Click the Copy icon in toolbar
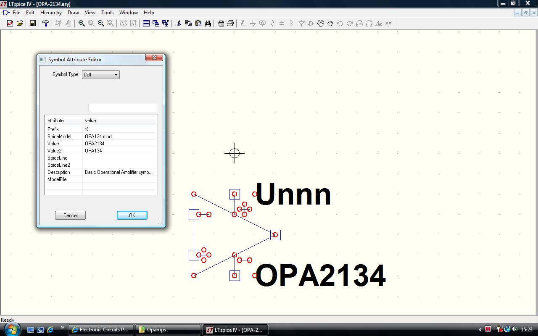The height and width of the screenshot is (336, 538). click(188, 24)
